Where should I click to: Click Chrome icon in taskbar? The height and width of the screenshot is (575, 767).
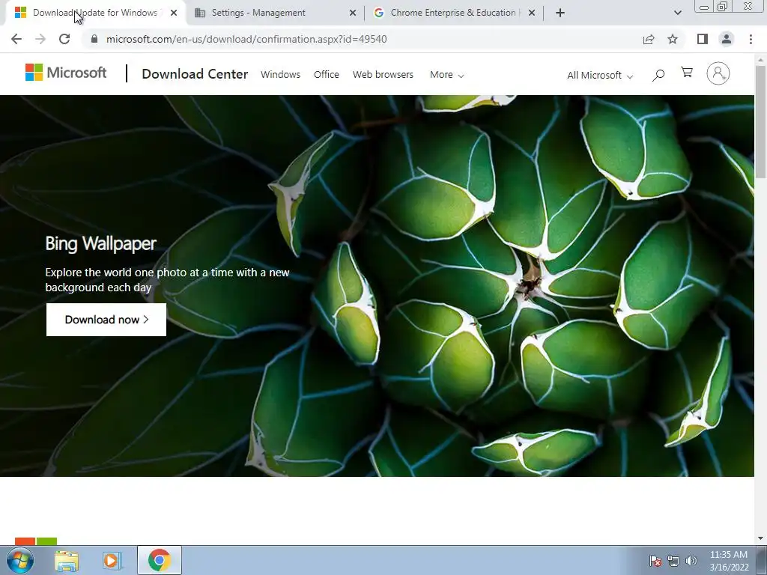coord(160,560)
